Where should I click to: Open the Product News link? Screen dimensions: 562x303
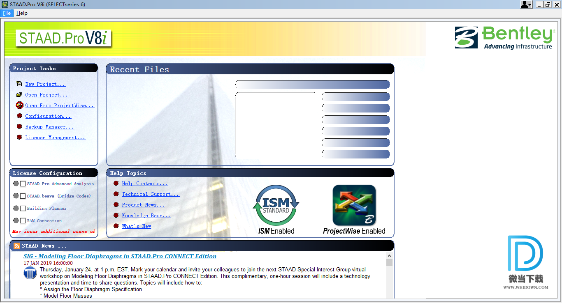143,205
